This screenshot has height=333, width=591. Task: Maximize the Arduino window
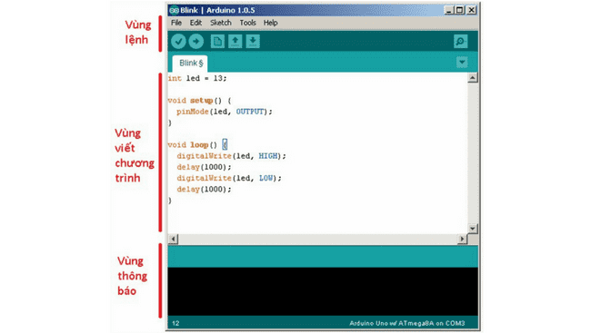(459, 10)
